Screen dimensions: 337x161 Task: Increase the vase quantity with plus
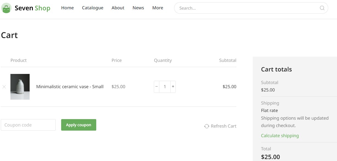point(173,87)
